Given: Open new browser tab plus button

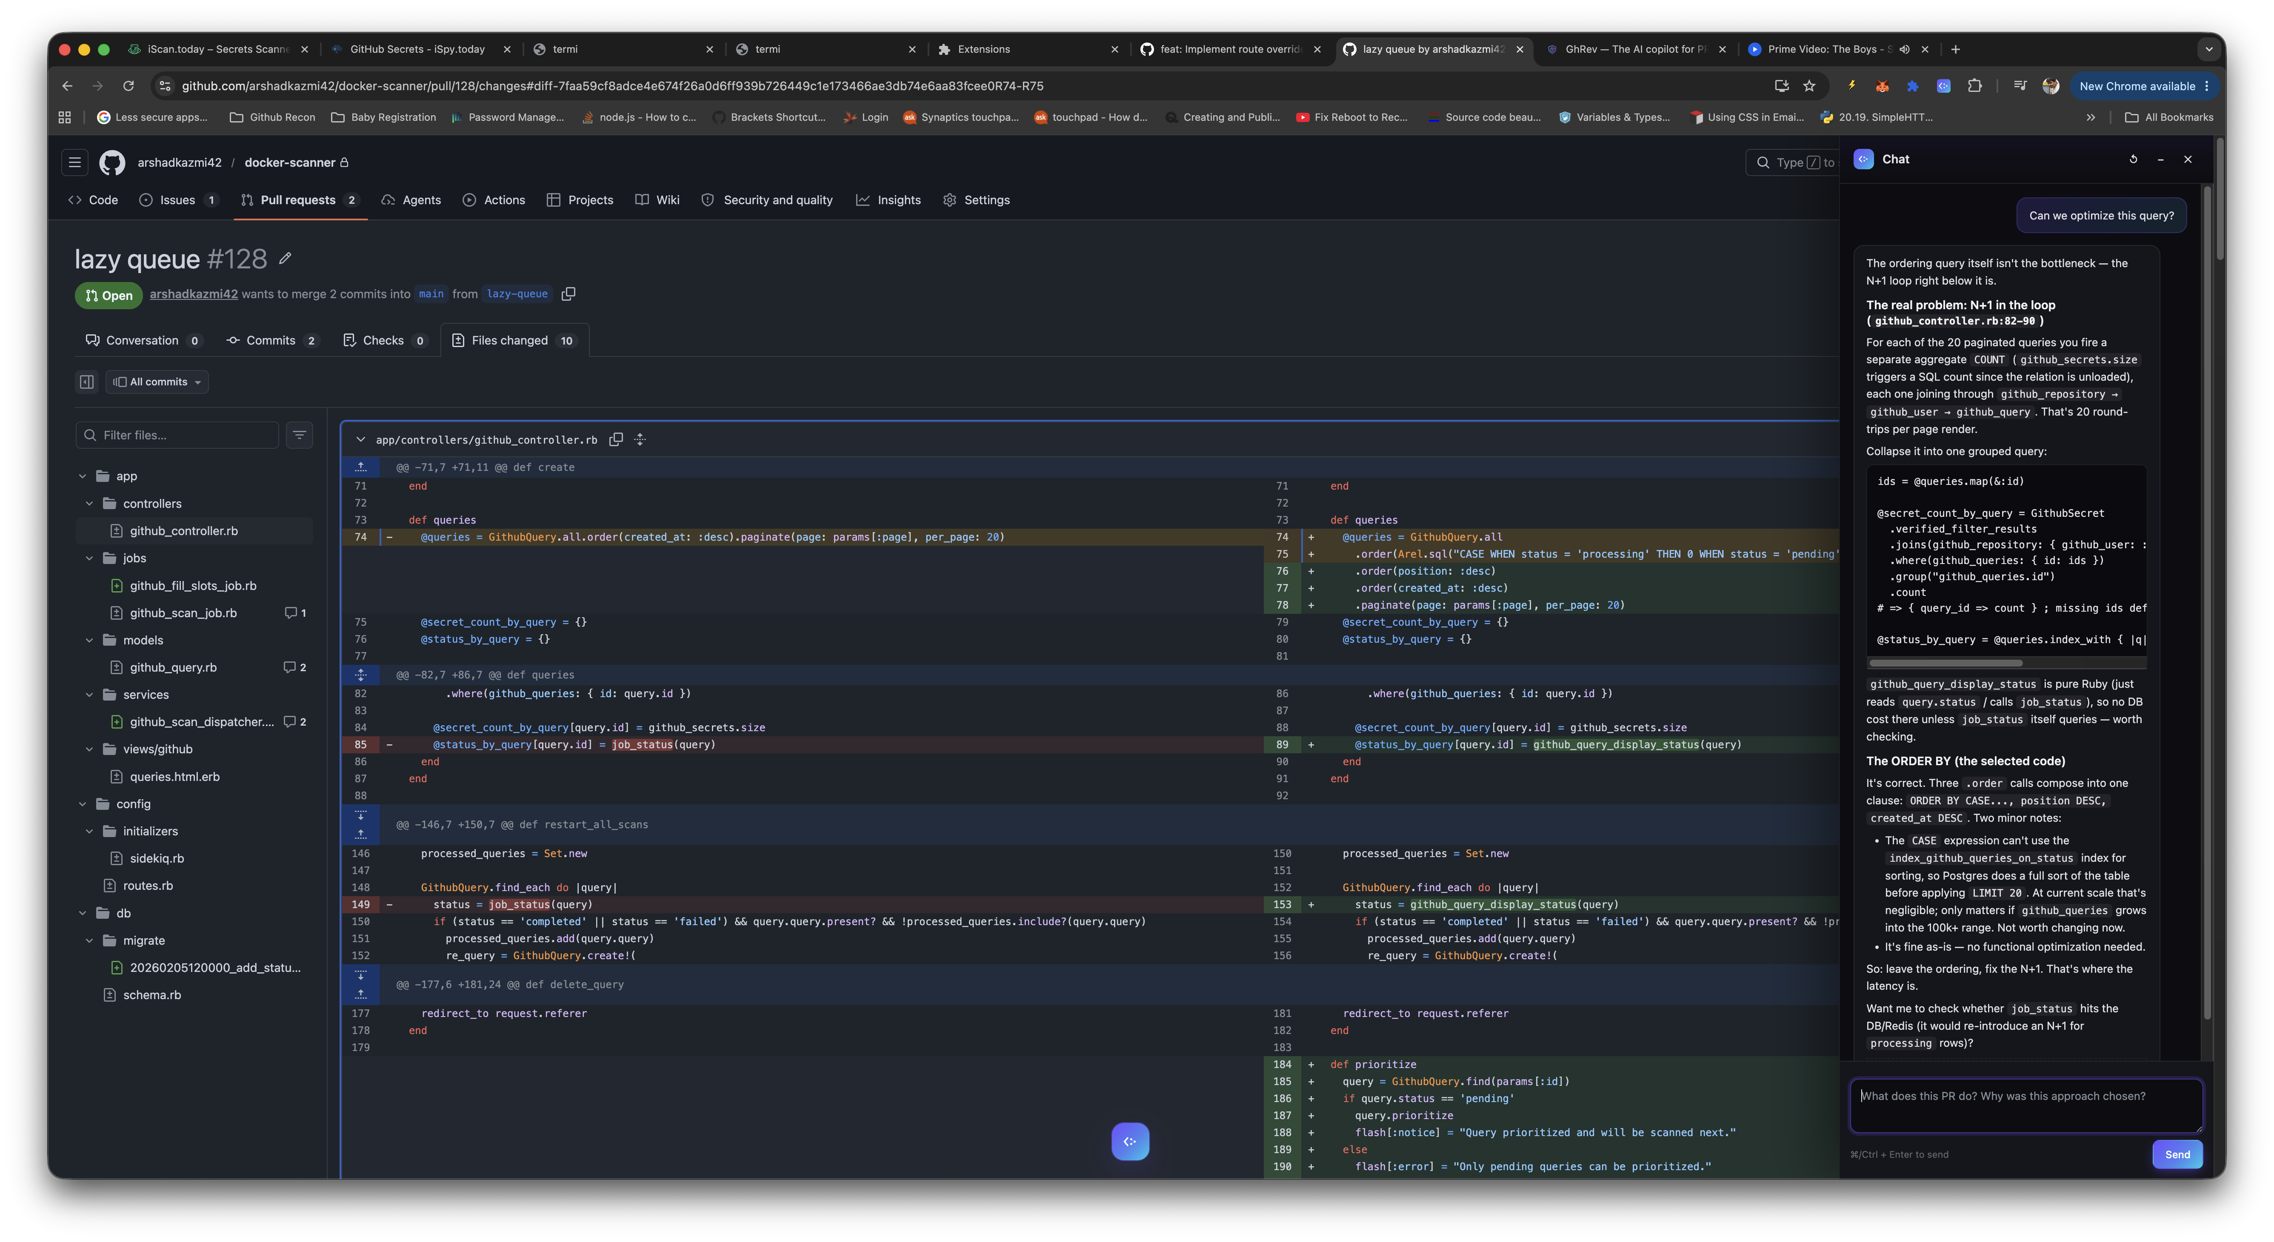Looking at the screenshot, I should click(1955, 49).
